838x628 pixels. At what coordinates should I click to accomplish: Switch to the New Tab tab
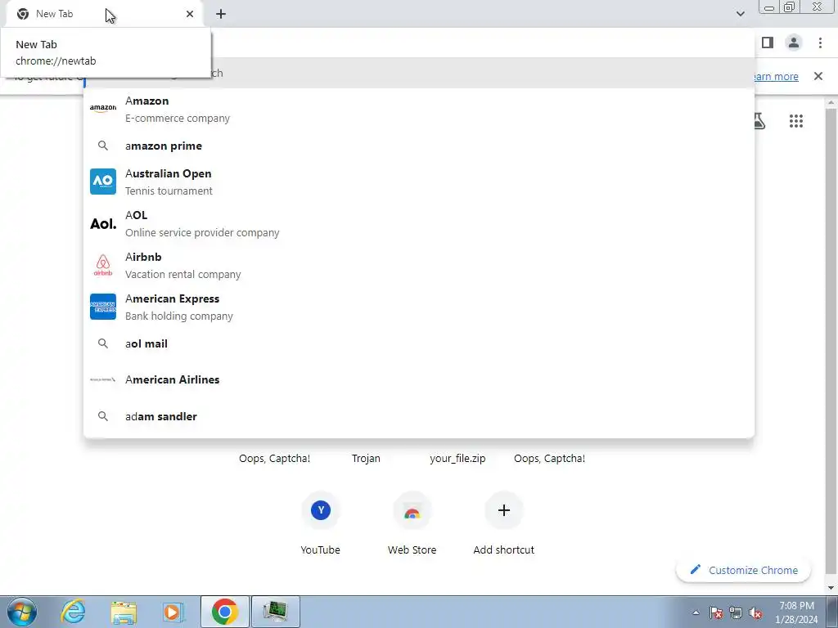(x=104, y=14)
